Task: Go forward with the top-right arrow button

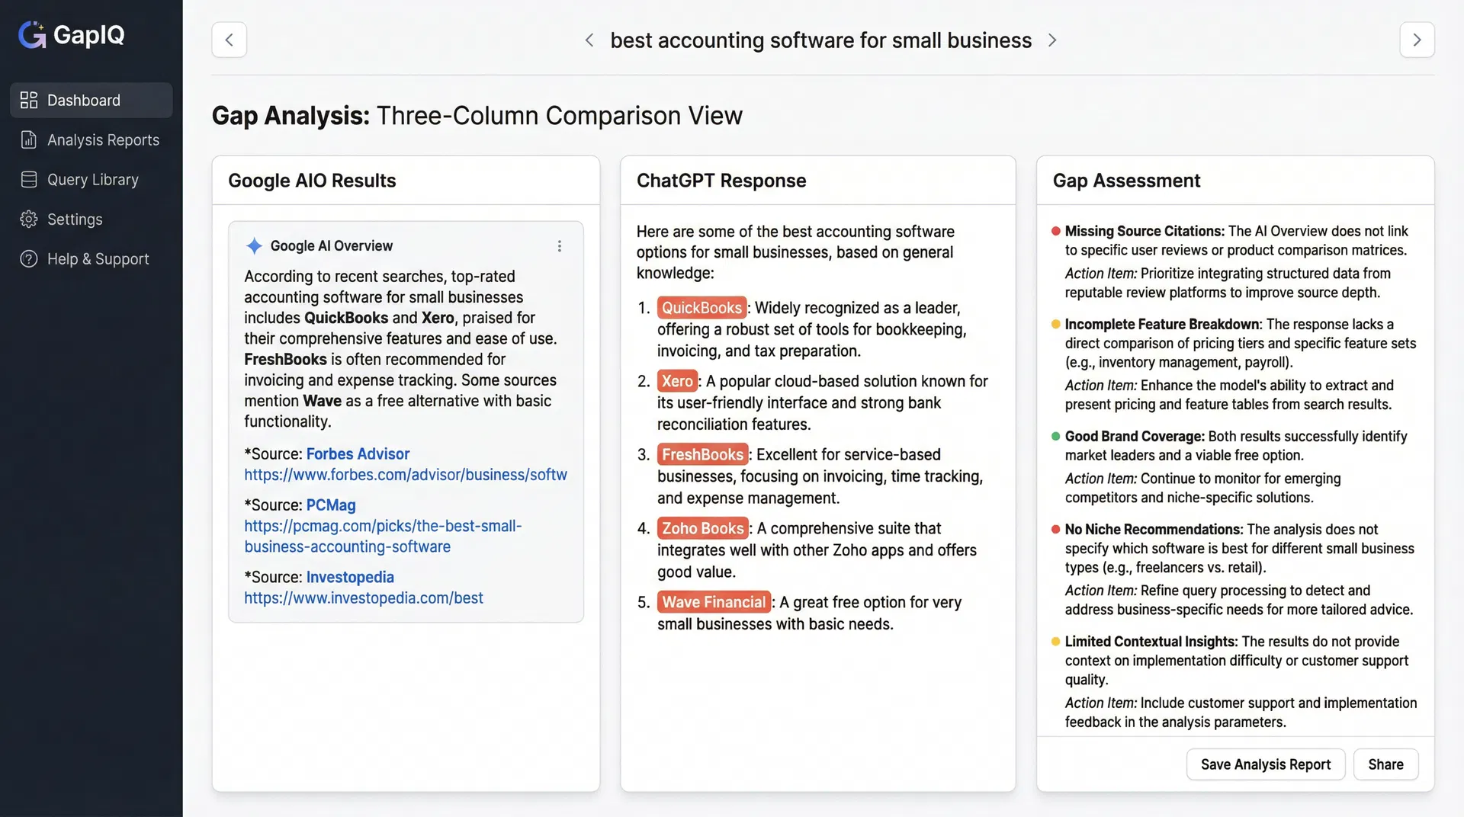Action: click(1417, 40)
